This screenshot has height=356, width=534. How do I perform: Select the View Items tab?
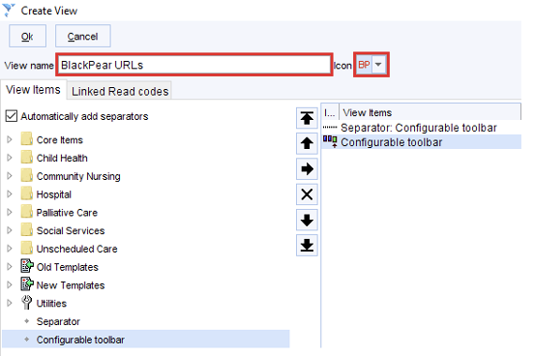(33, 90)
